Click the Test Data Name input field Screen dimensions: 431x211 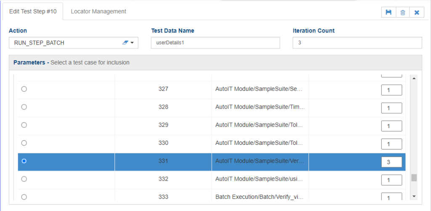click(x=215, y=43)
